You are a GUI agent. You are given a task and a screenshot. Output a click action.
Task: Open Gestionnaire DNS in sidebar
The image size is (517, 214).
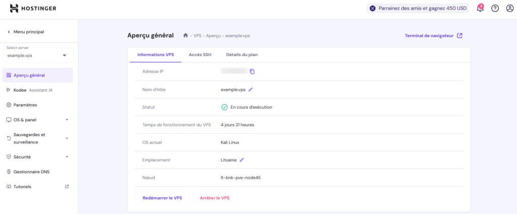[x=37, y=172]
